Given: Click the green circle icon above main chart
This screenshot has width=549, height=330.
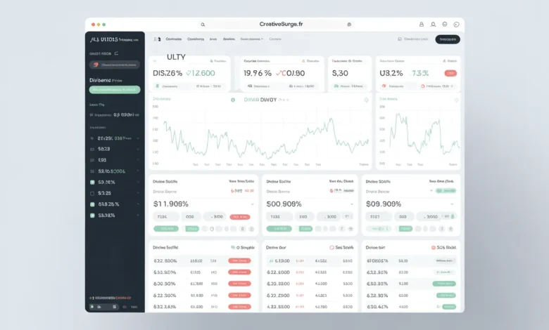Looking at the screenshot, I should pos(233,100).
